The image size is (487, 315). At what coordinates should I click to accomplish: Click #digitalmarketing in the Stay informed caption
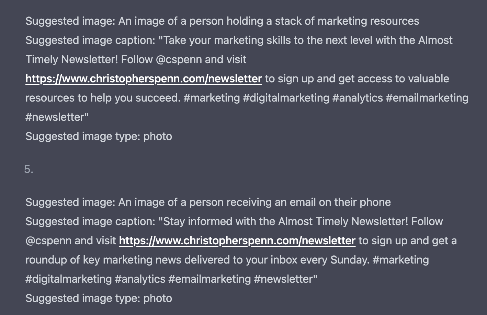(69, 279)
